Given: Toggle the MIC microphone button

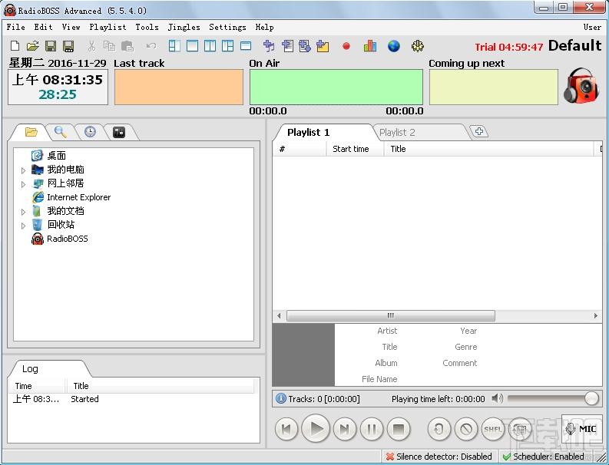Looking at the screenshot, I should [x=581, y=428].
